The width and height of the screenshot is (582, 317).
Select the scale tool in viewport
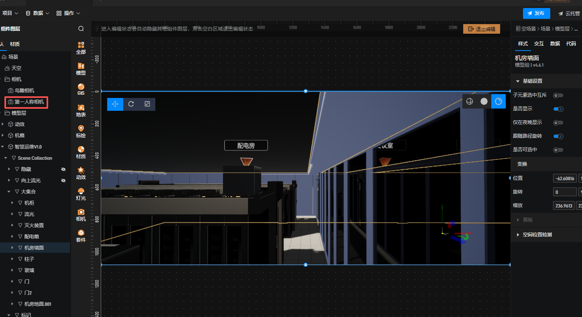click(147, 104)
